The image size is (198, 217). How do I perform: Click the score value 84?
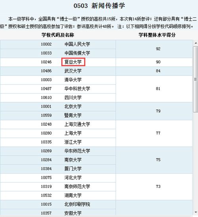click(x=158, y=71)
